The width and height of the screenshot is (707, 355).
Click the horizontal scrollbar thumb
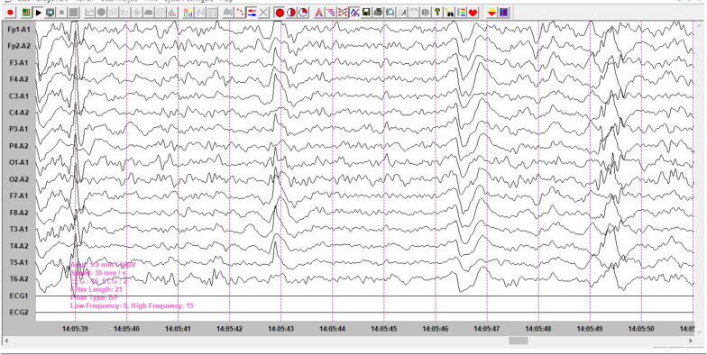pyautogui.click(x=518, y=341)
